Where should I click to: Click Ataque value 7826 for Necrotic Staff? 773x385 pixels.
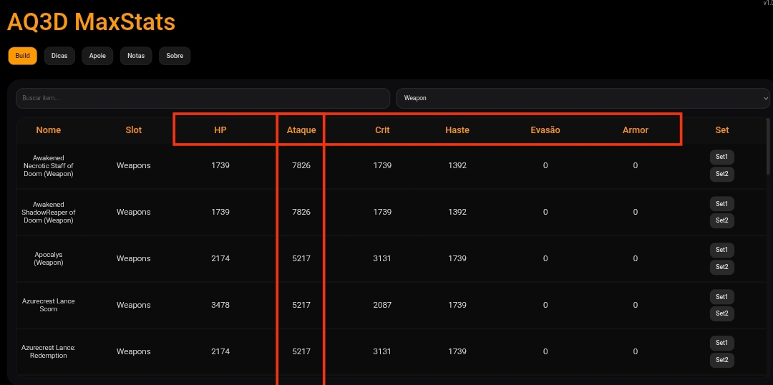point(301,165)
